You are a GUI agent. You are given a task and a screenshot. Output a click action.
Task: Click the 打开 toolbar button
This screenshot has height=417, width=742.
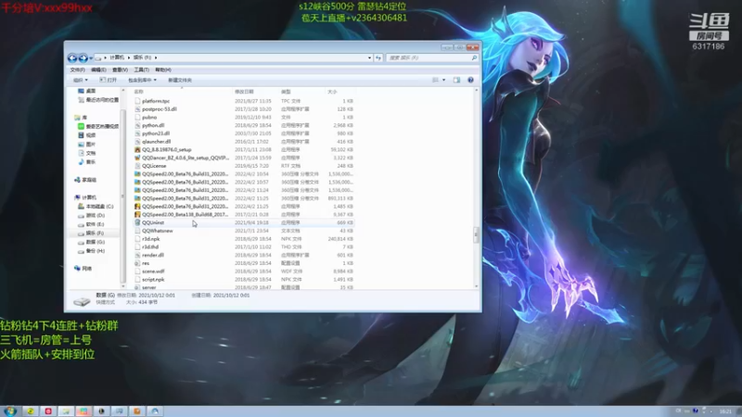[109, 81]
